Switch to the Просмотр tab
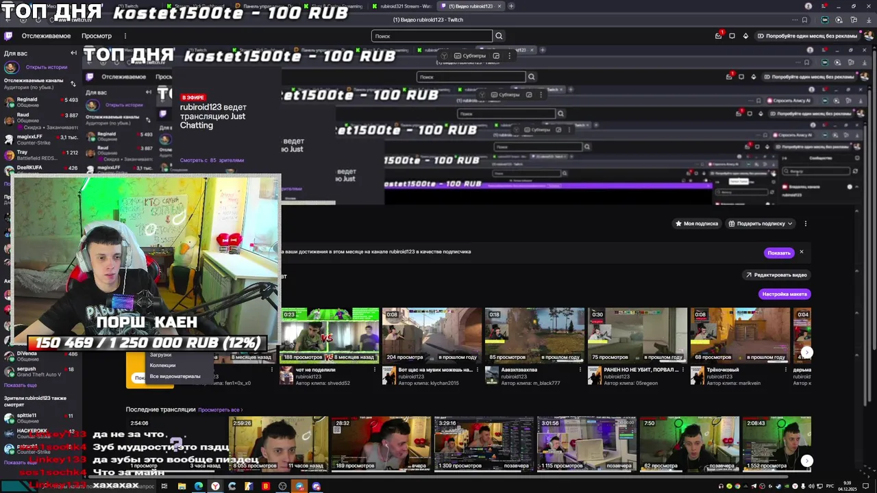This screenshot has height=493, width=877. (x=97, y=36)
